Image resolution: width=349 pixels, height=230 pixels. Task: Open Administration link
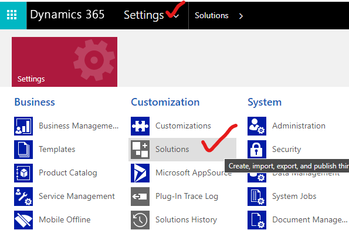coord(299,126)
